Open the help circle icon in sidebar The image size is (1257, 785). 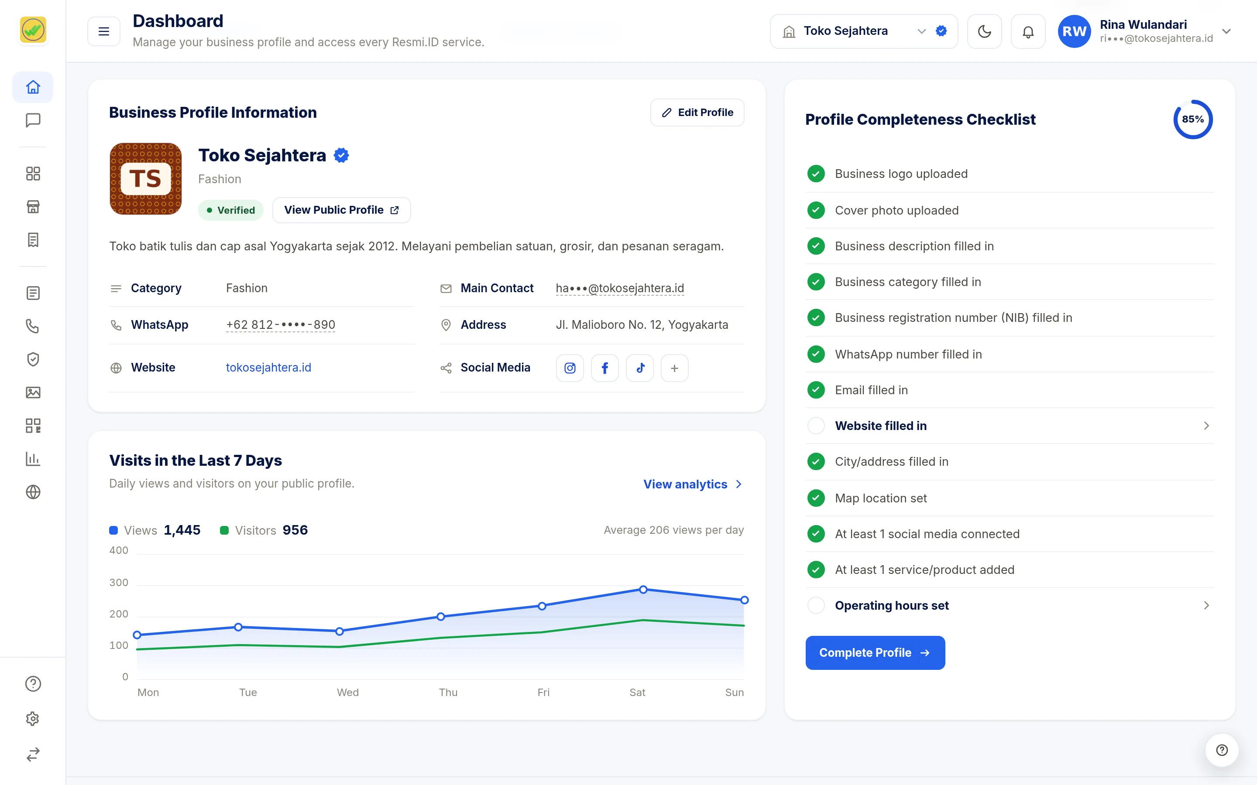pyautogui.click(x=33, y=684)
